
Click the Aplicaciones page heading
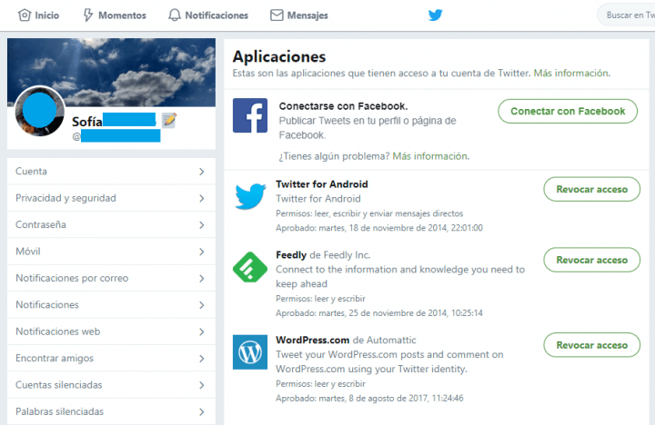pos(279,56)
